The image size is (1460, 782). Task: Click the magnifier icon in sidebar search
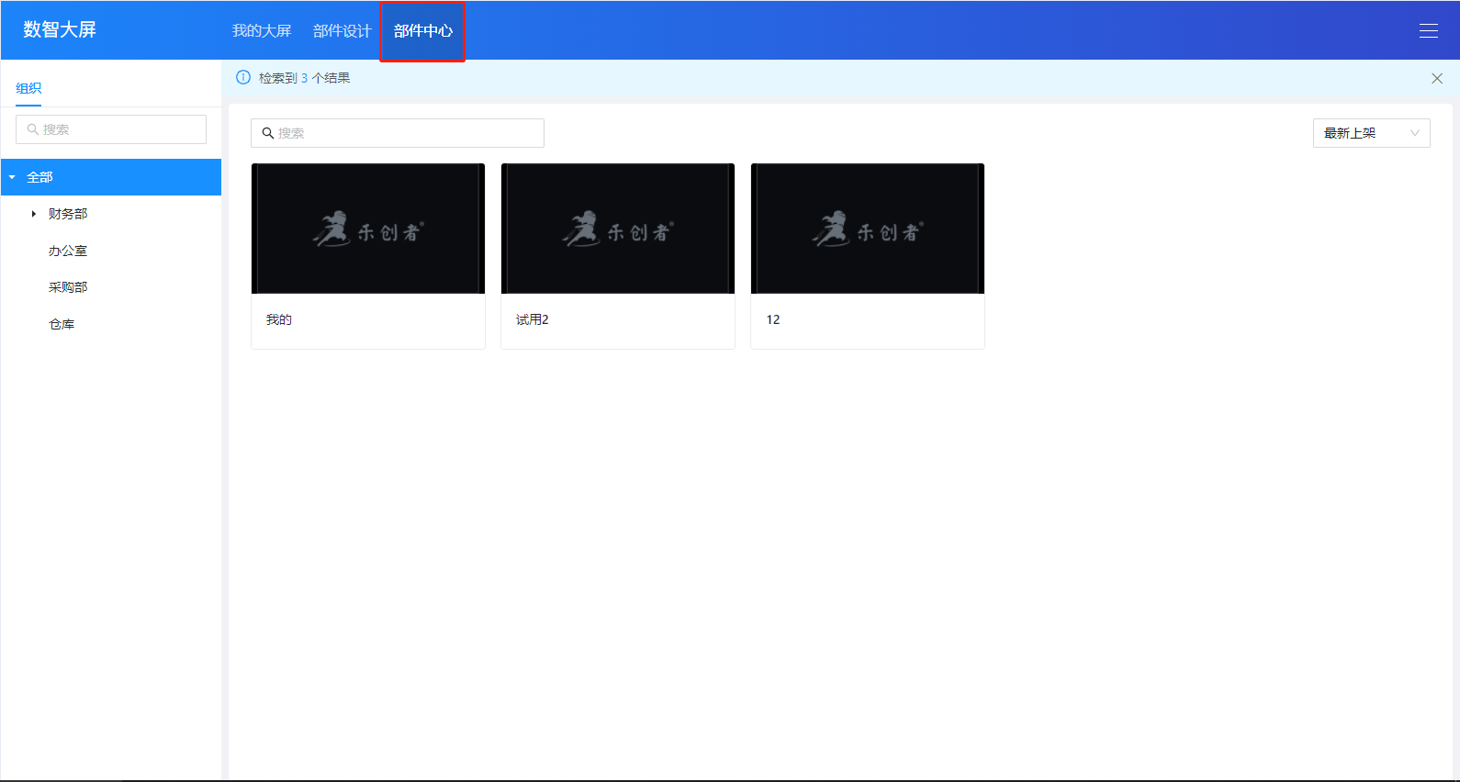(33, 129)
